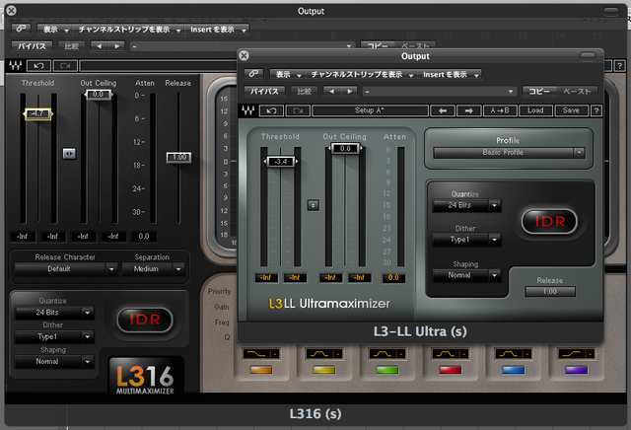Screen dimensions: 631x430
Task: Toggle bypass (バイパス) in L3-LL window
Action: click(264, 92)
